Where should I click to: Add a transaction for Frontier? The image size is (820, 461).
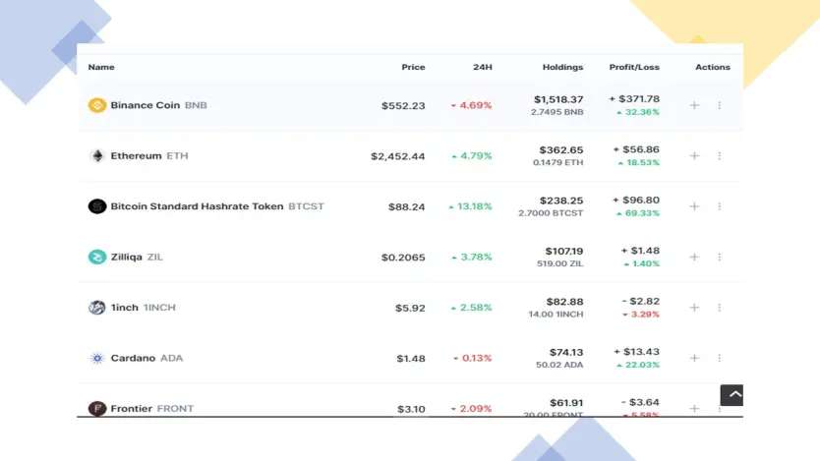[694, 408]
